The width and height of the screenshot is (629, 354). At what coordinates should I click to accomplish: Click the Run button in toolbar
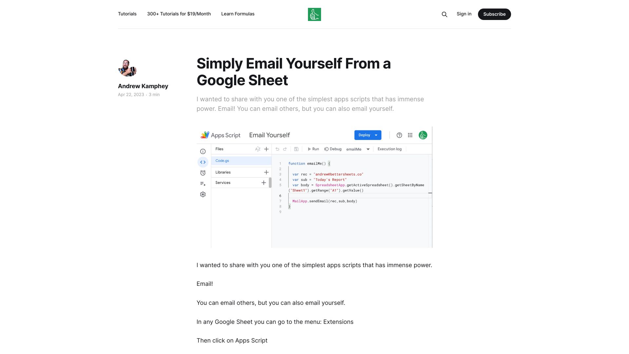[x=313, y=149]
